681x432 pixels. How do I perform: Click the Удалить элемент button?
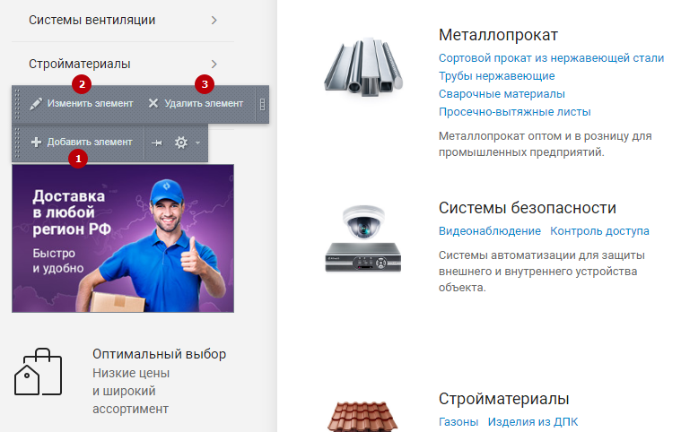click(x=196, y=104)
